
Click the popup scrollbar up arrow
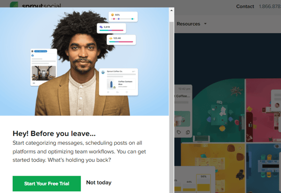[171, 10]
